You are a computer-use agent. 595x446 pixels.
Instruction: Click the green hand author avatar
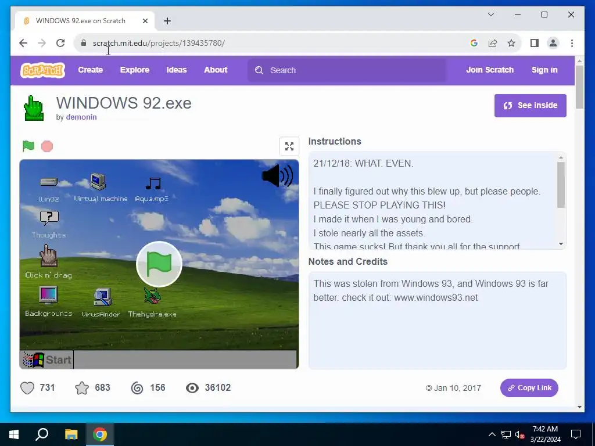(34, 108)
